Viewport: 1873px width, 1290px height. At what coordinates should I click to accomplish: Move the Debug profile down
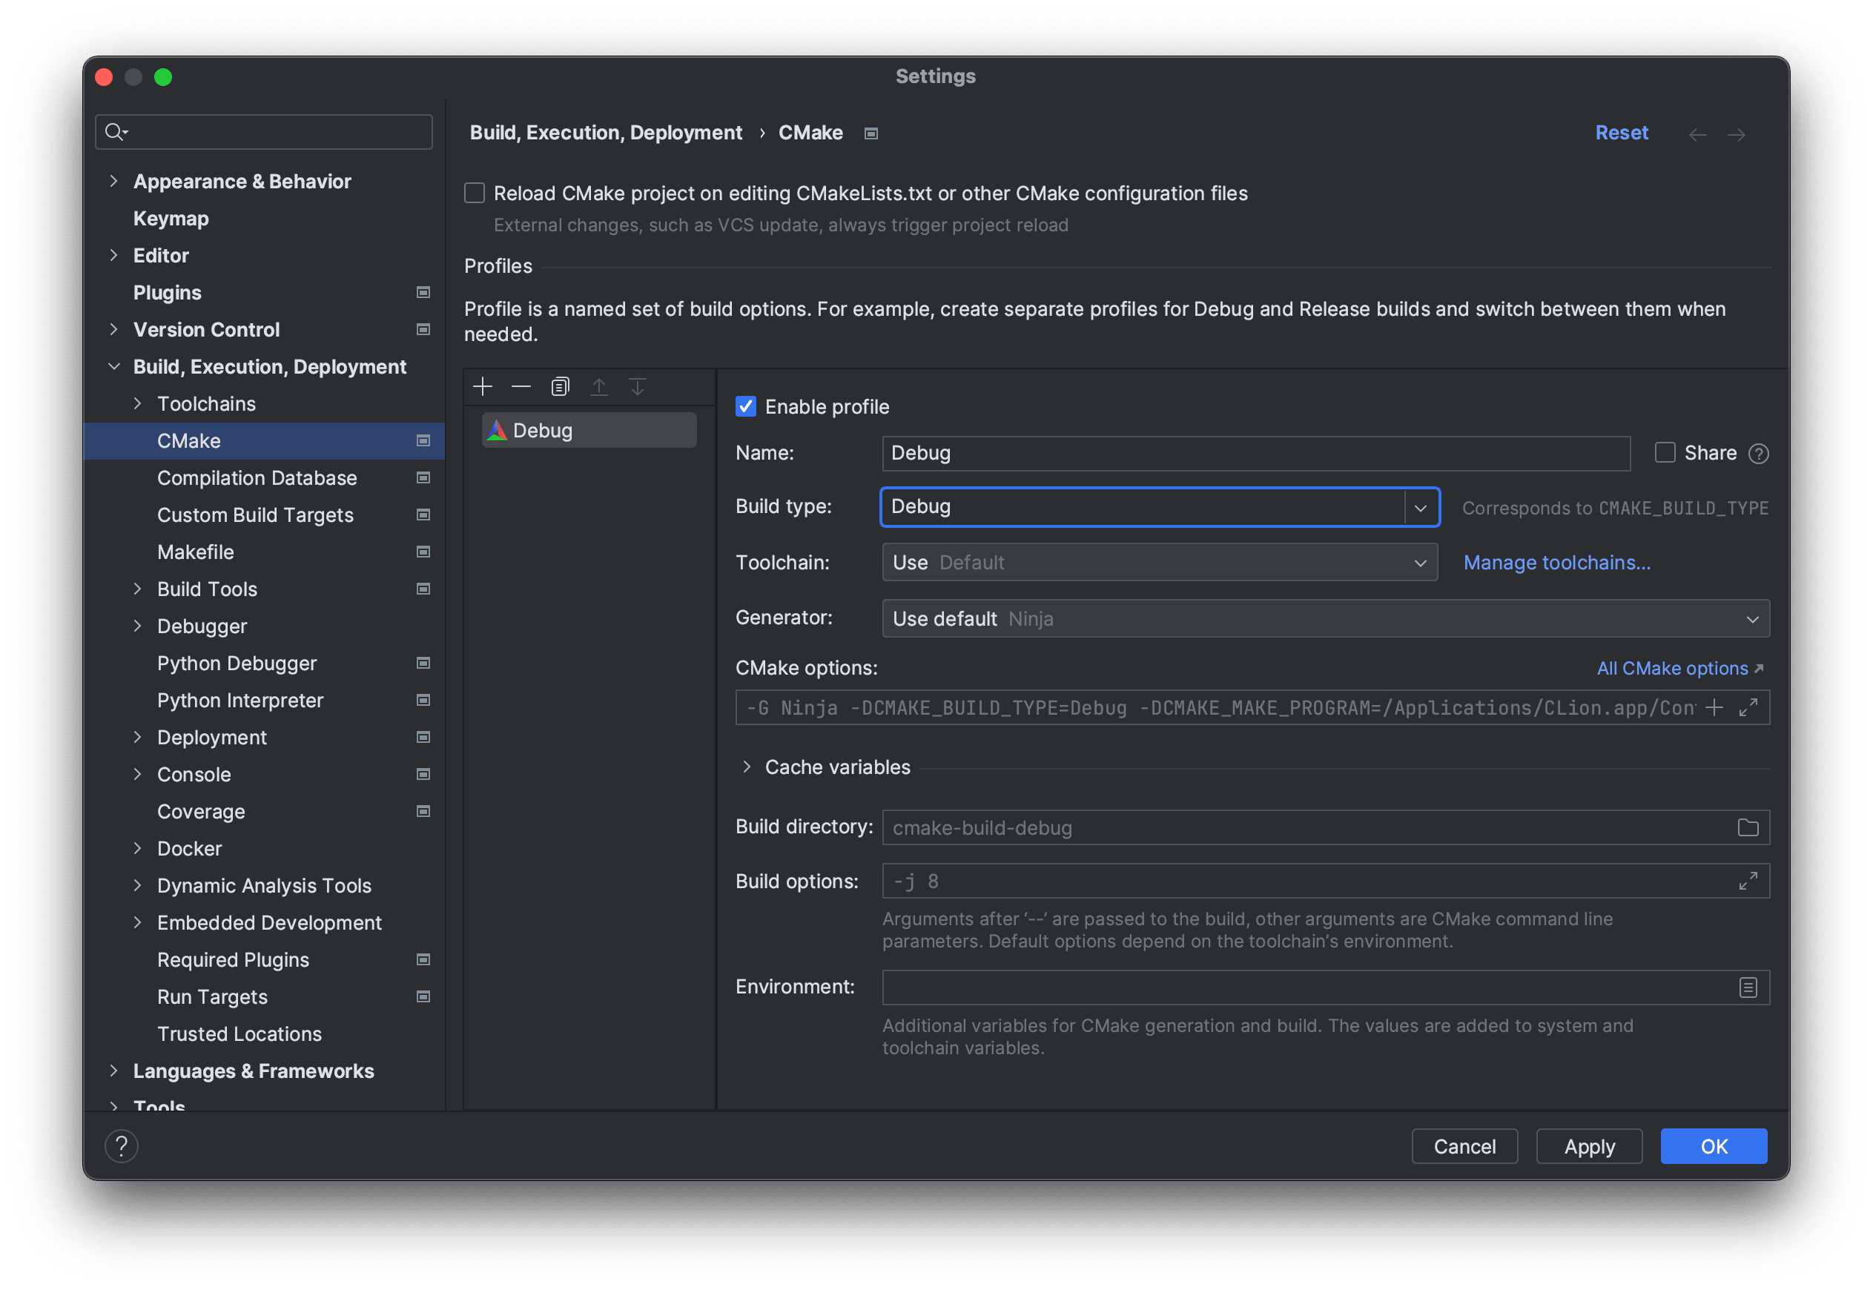pyautogui.click(x=638, y=386)
